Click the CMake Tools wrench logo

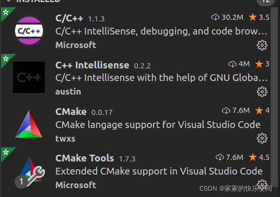30,172
